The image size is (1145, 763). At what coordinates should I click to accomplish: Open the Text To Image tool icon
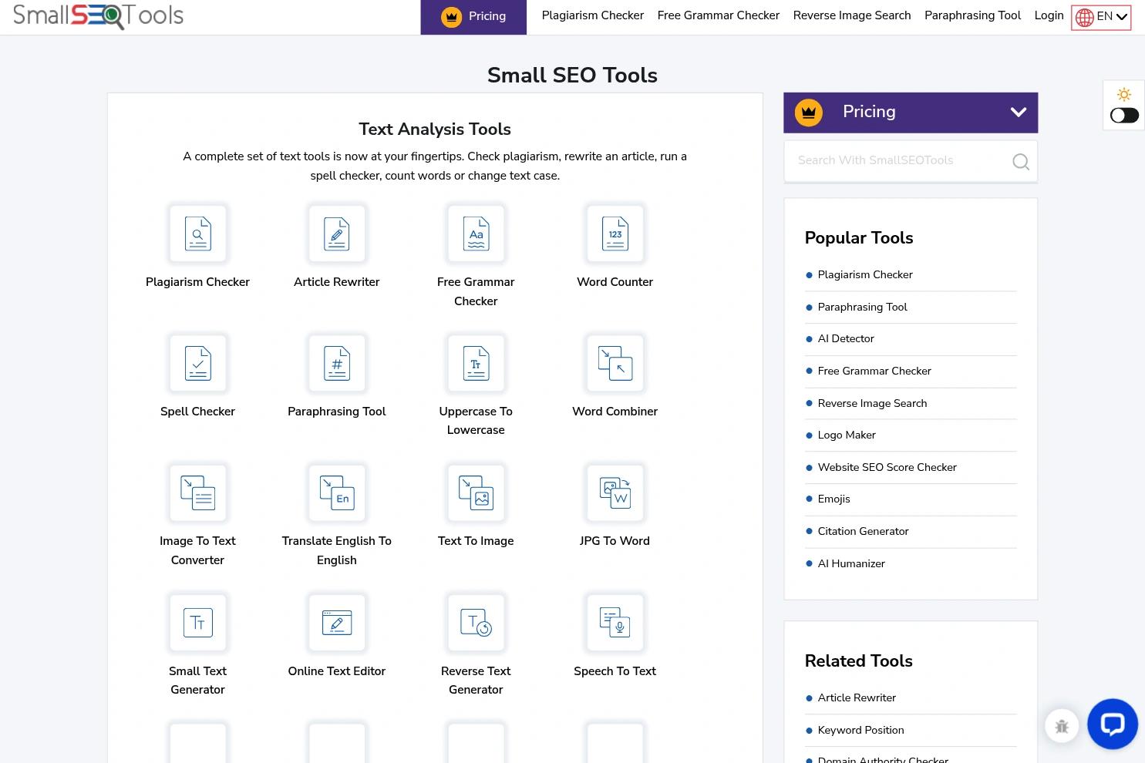click(x=476, y=492)
